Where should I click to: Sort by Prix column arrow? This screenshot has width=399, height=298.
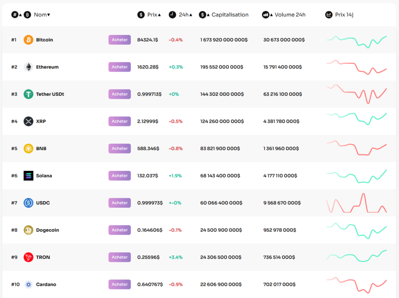[x=159, y=15]
